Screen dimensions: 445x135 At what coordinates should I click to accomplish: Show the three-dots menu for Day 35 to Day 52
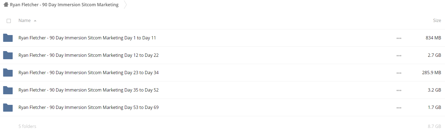(399, 90)
